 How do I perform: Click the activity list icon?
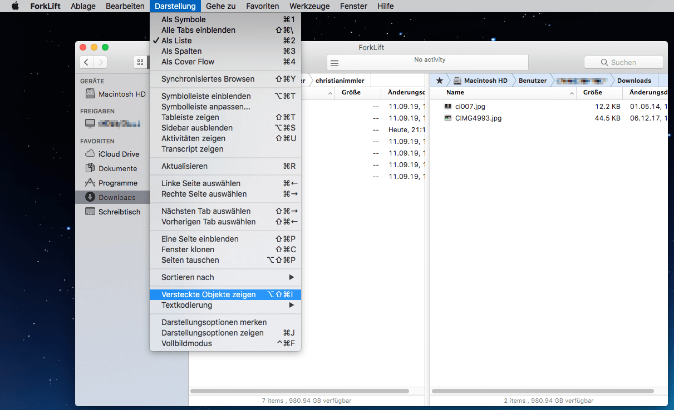[x=334, y=63]
